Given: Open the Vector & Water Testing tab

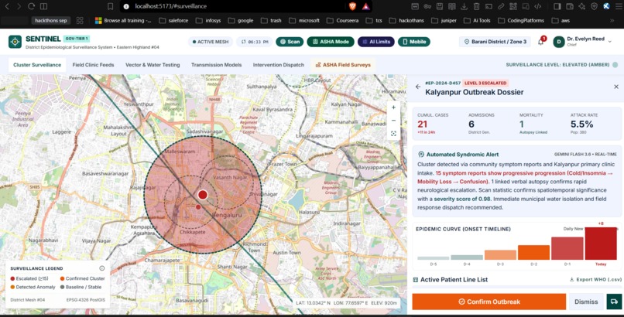Looking at the screenshot, I should (x=153, y=65).
